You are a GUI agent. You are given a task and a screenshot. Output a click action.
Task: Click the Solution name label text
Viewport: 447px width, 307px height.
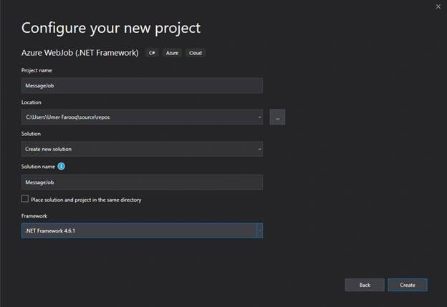click(38, 167)
